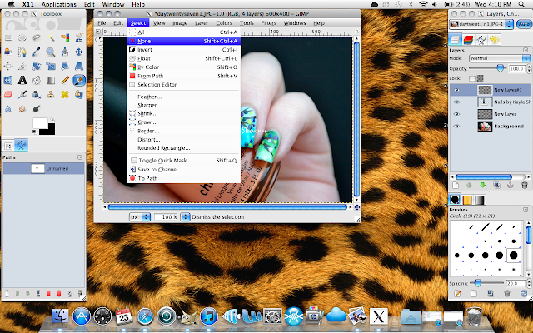Select the Rotate tool
This screenshot has height=333, width=533.
point(37,67)
